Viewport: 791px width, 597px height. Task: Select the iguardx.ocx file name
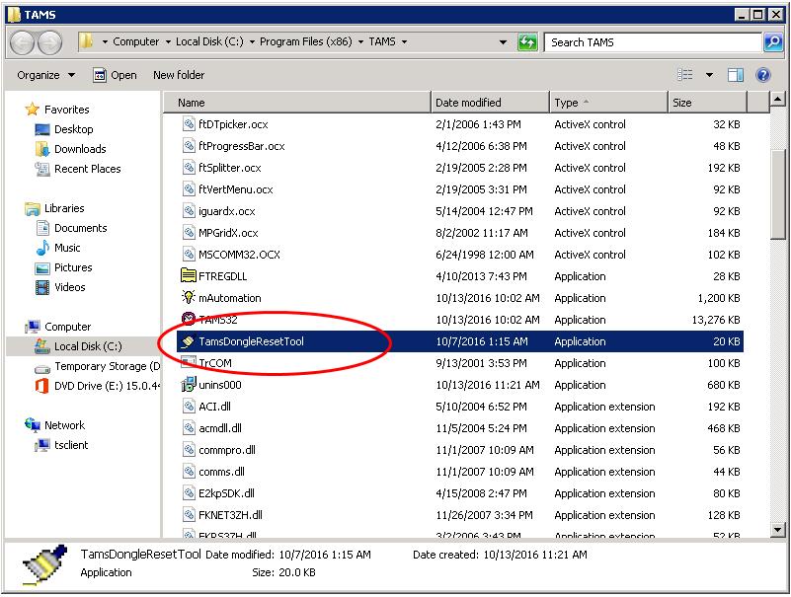[x=226, y=211]
